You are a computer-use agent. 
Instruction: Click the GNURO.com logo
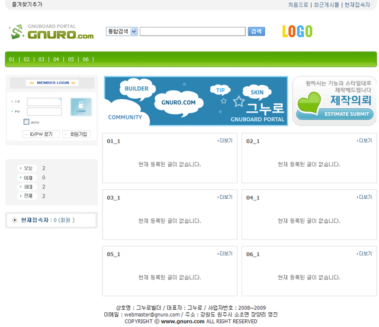(52, 31)
